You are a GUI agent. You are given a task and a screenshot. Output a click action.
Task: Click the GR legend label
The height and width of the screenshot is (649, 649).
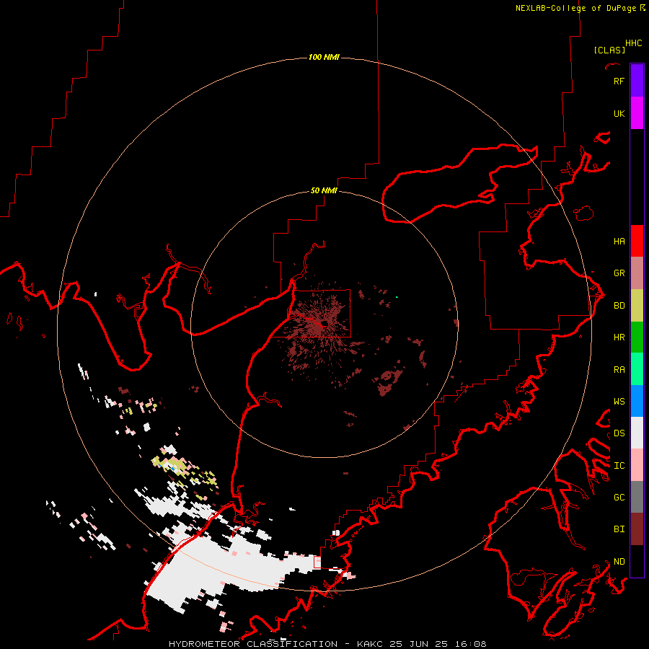coord(619,273)
